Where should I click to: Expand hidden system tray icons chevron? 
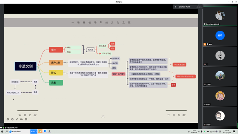point(199,132)
